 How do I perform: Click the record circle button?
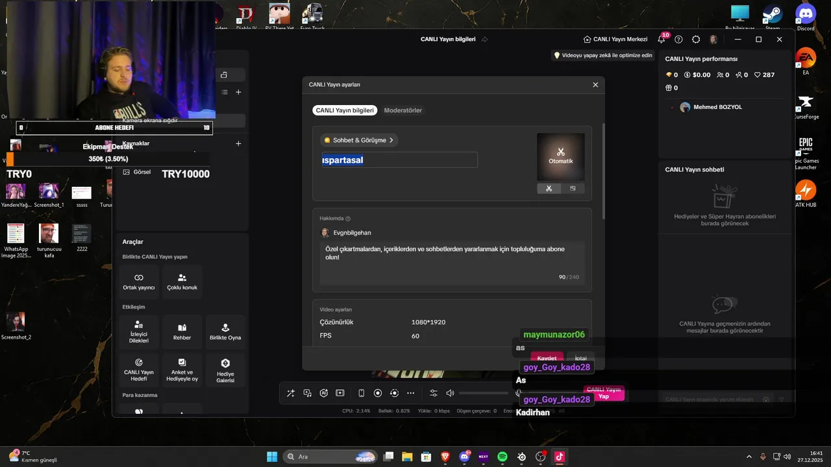click(x=378, y=393)
